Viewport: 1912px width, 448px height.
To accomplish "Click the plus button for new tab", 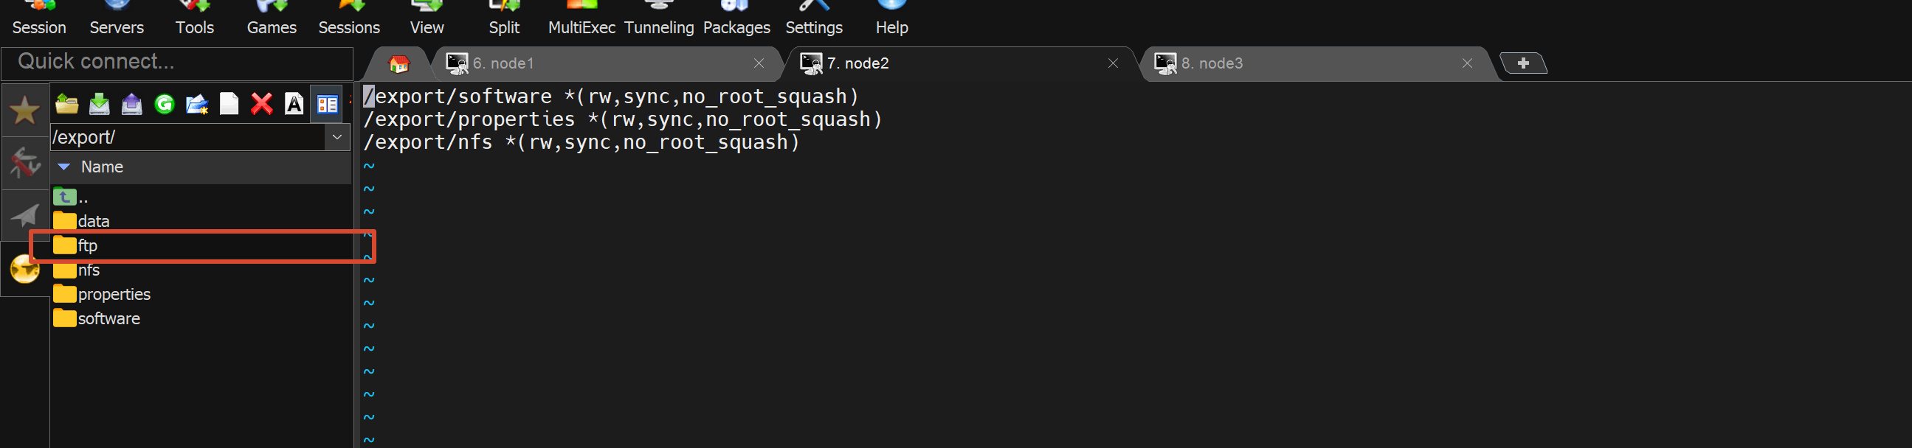I will (x=1523, y=64).
